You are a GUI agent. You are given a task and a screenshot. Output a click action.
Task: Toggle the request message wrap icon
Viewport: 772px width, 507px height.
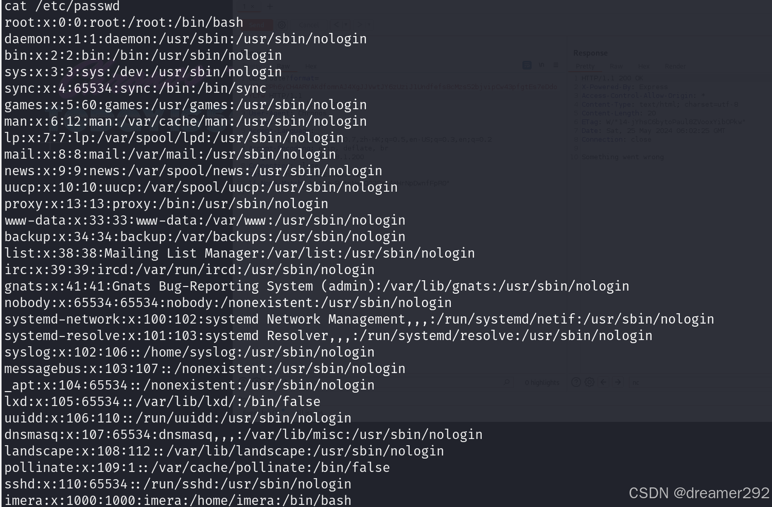pos(527,65)
